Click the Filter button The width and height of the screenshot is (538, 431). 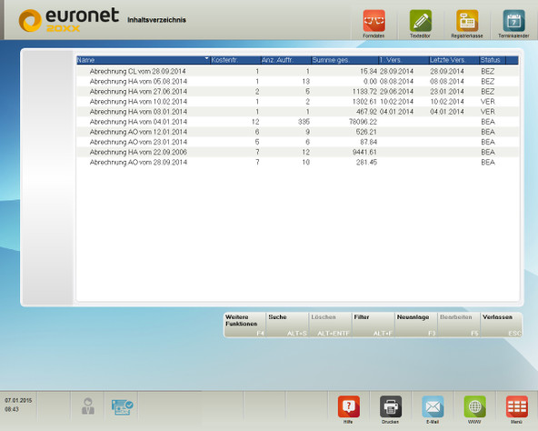tap(373, 325)
